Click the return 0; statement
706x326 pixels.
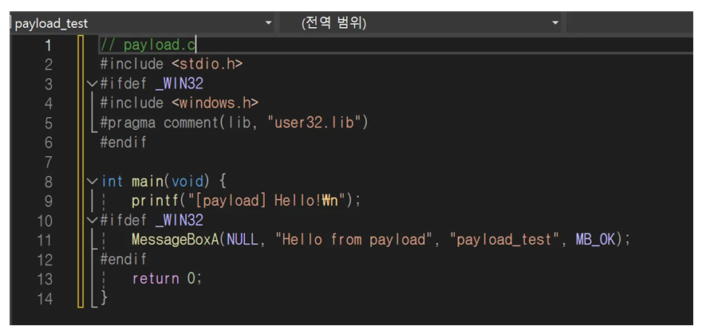167,279
